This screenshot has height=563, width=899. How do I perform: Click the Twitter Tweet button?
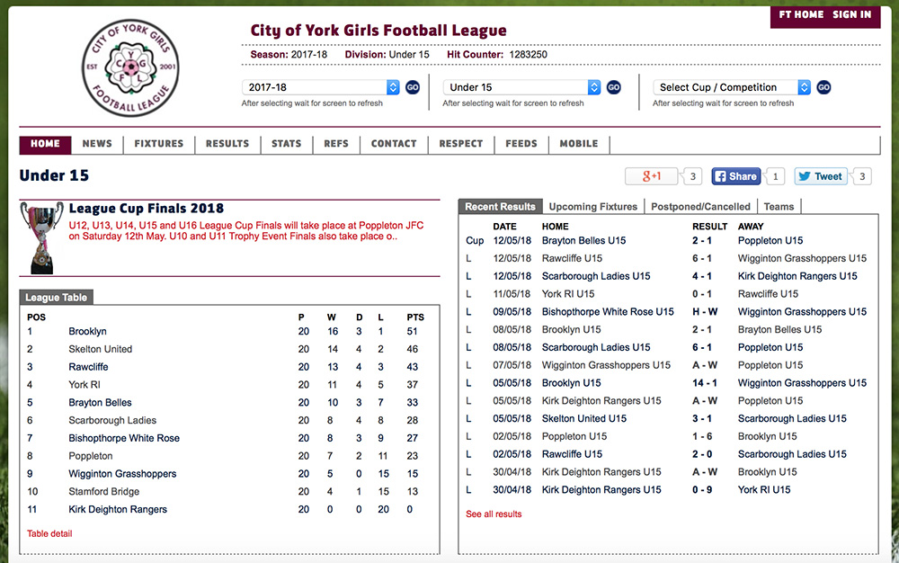pos(820,176)
